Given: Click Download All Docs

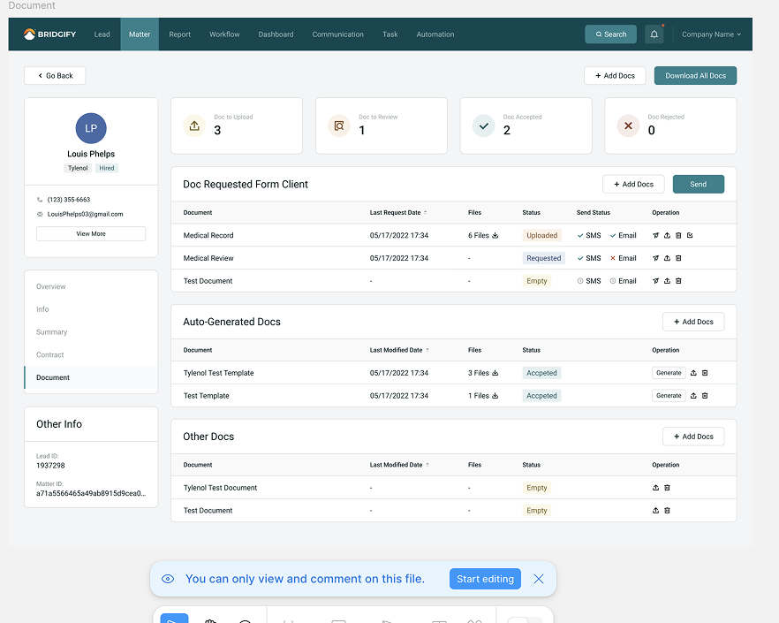Looking at the screenshot, I should 696,76.
